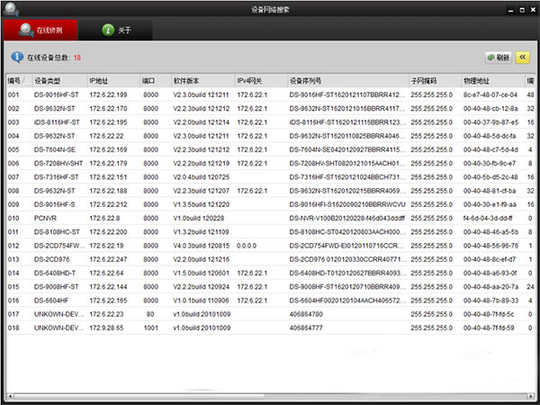This screenshot has height=405, width=540.
Task: Click version V2.3.0build 121211 in row 001
Action: click(x=201, y=94)
